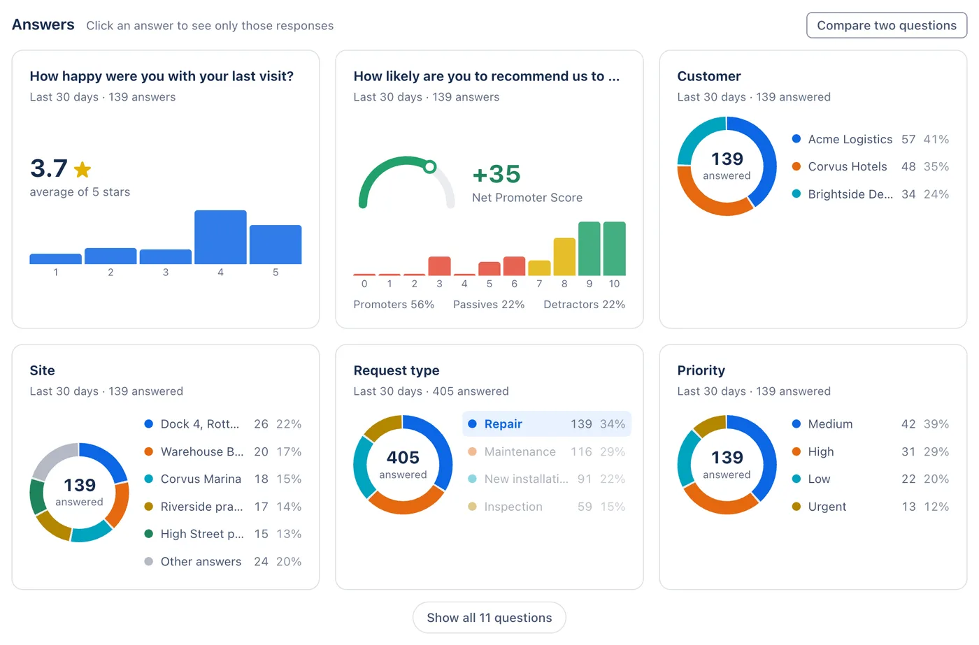Open the Priority card title
Image resolution: width=979 pixels, height=645 pixels.
[701, 370]
